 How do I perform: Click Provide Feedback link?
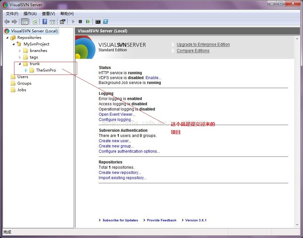pyautogui.click(x=162, y=220)
